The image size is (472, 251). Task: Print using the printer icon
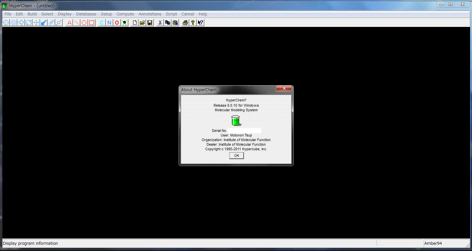coord(185,23)
